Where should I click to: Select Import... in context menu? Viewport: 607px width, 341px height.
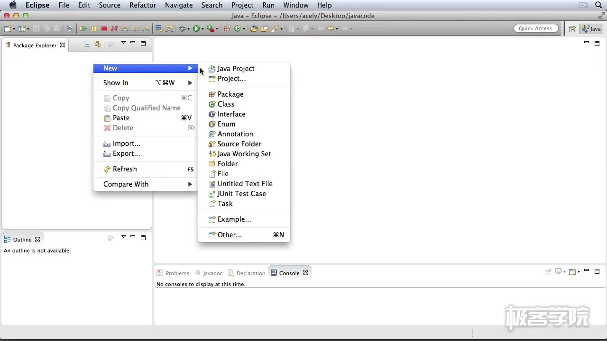coord(145,143)
